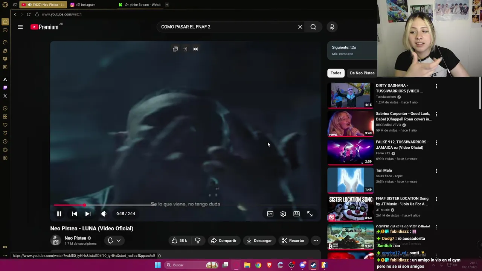Click the YouTube search input field

(x=226, y=27)
